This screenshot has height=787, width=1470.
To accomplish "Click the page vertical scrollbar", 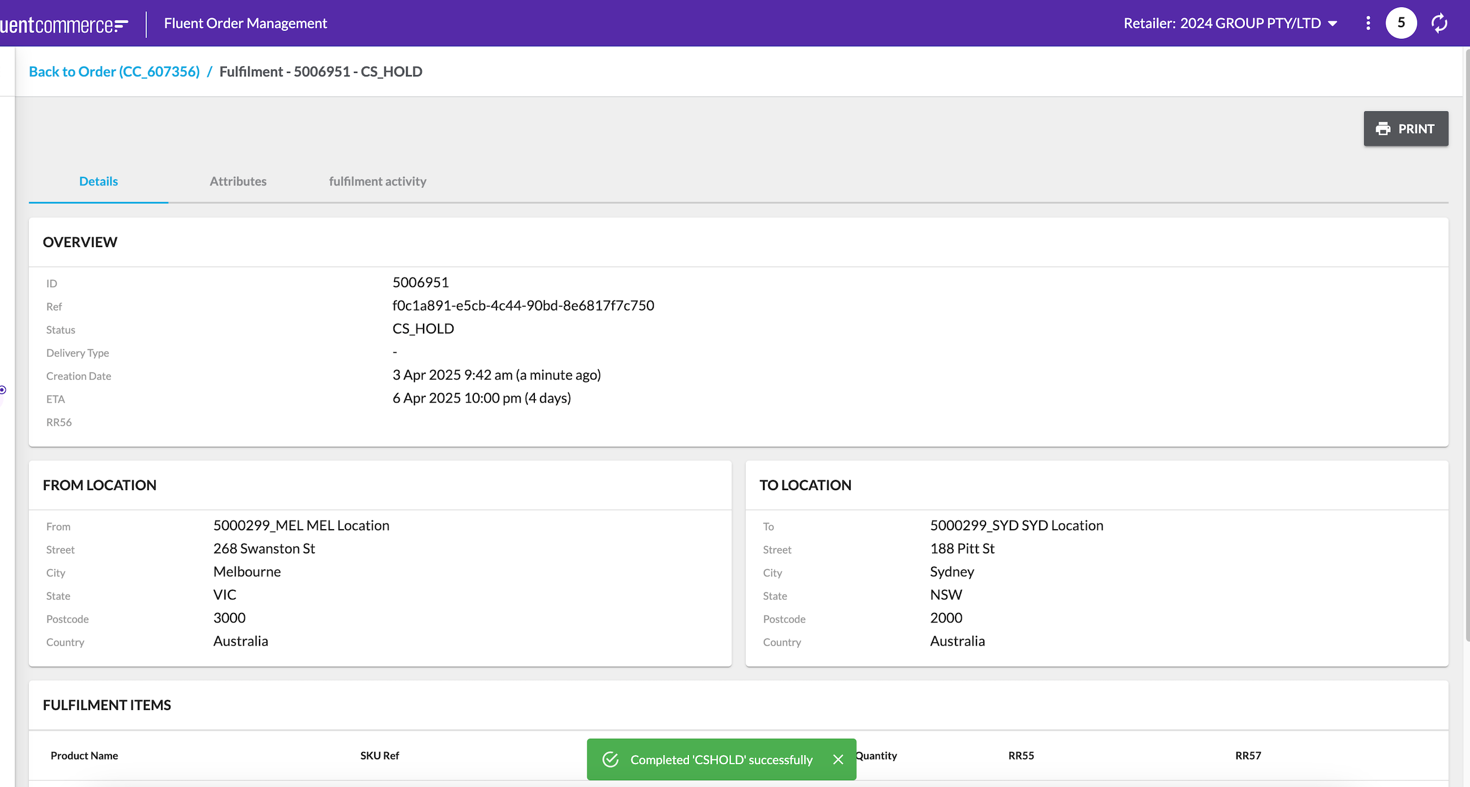I will point(1467,343).
